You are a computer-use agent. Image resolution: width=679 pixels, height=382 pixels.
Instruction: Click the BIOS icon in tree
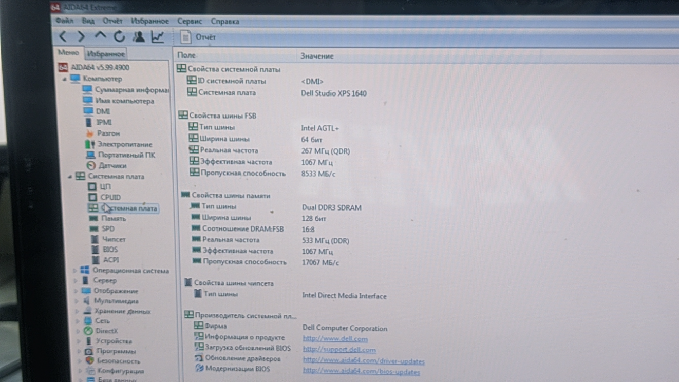[95, 250]
